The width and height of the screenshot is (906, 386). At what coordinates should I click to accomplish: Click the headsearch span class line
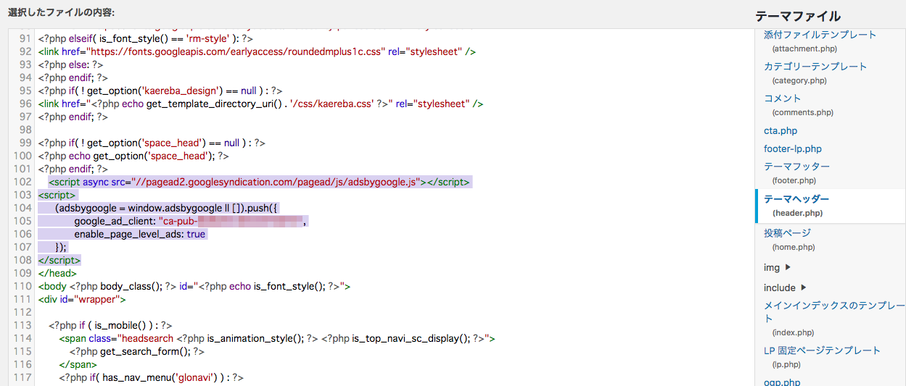tap(277, 338)
